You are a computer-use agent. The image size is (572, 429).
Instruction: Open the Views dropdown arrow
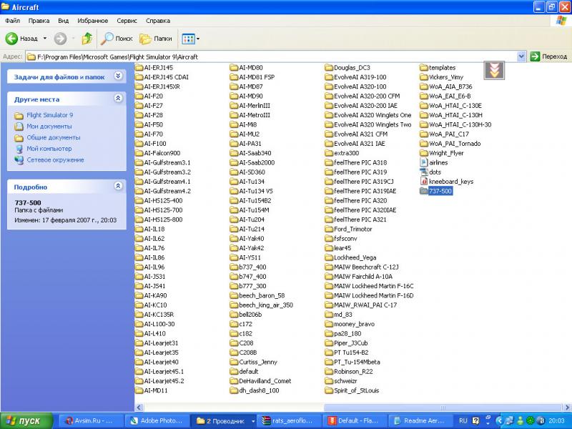pyautogui.click(x=198, y=39)
